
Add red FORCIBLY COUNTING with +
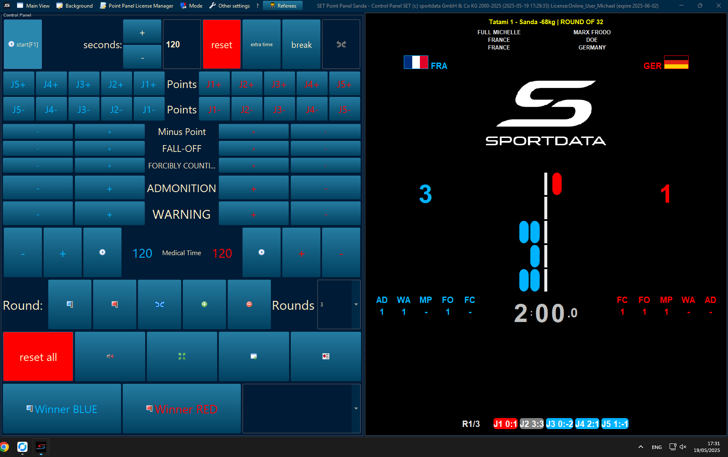tap(254, 165)
